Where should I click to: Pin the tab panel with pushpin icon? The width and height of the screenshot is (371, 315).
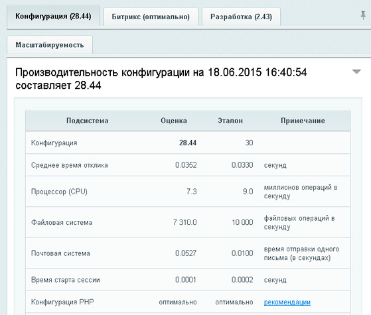(363, 16)
